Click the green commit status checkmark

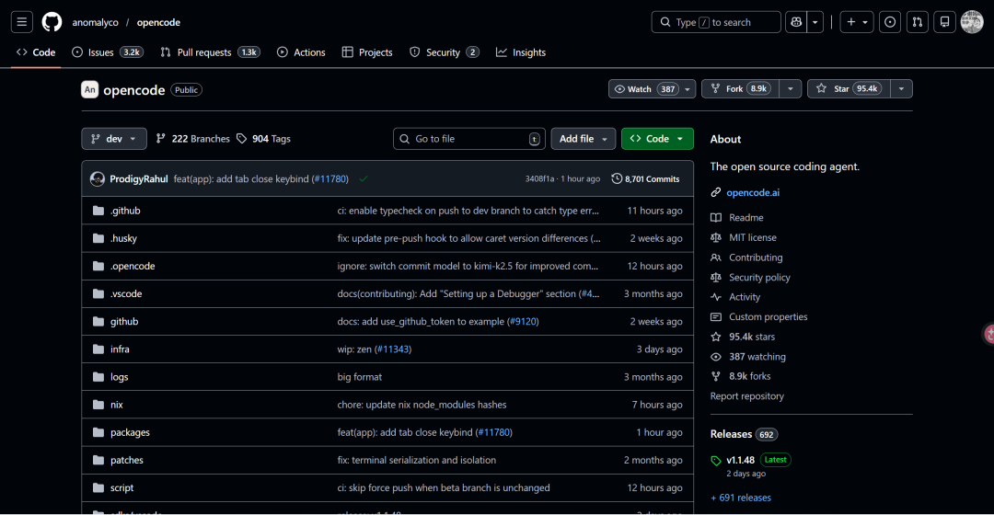(364, 178)
